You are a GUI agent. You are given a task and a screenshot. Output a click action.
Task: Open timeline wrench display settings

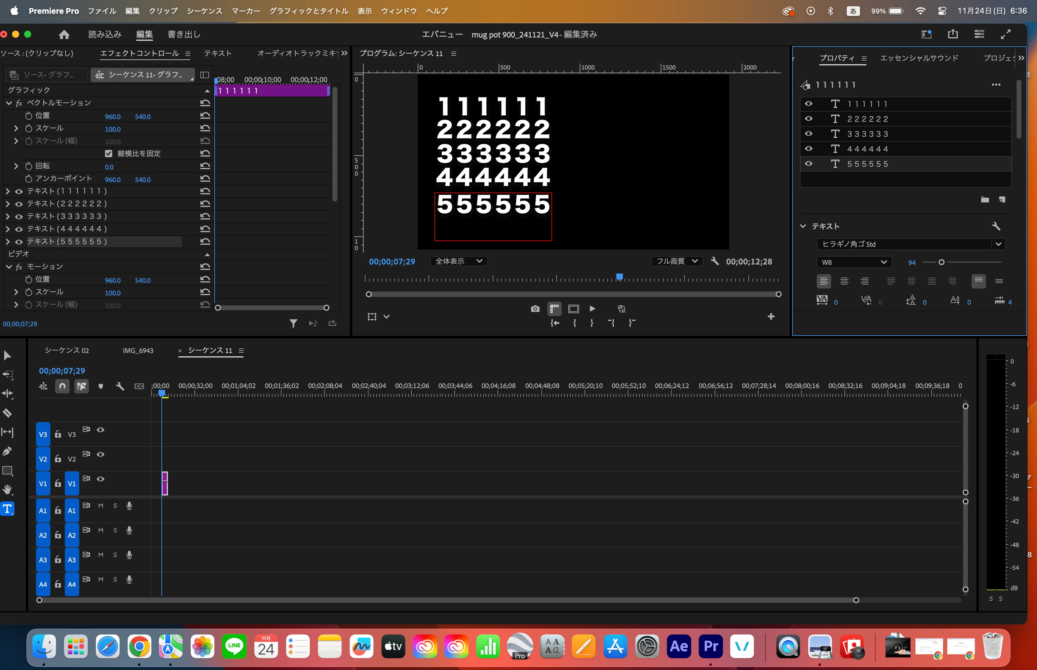tap(120, 386)
